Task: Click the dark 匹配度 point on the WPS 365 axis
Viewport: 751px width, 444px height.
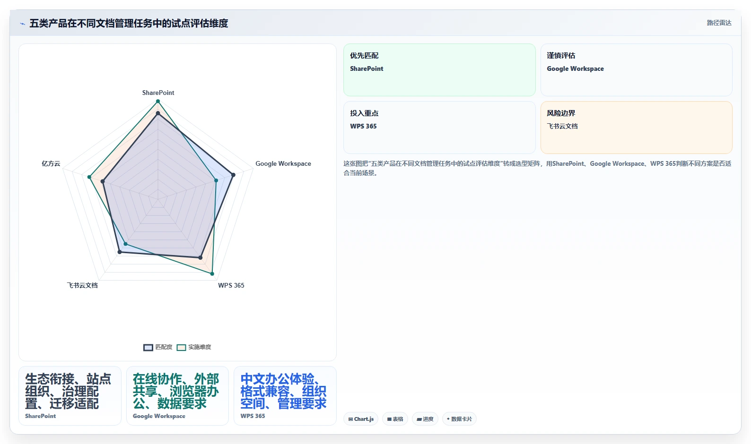Action: click(x=201, y=258)
